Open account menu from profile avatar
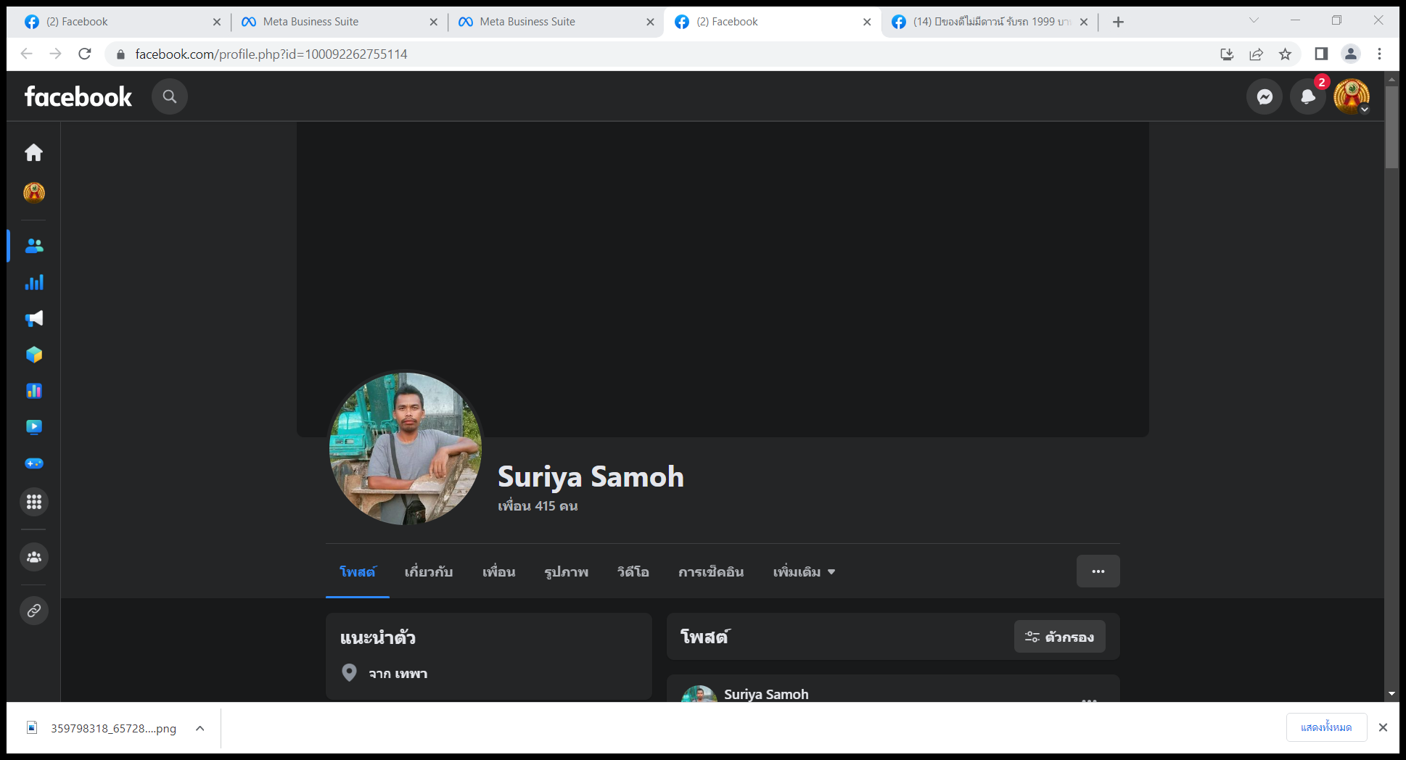Screen dimensions: 1406x760 pos(1352,96)
